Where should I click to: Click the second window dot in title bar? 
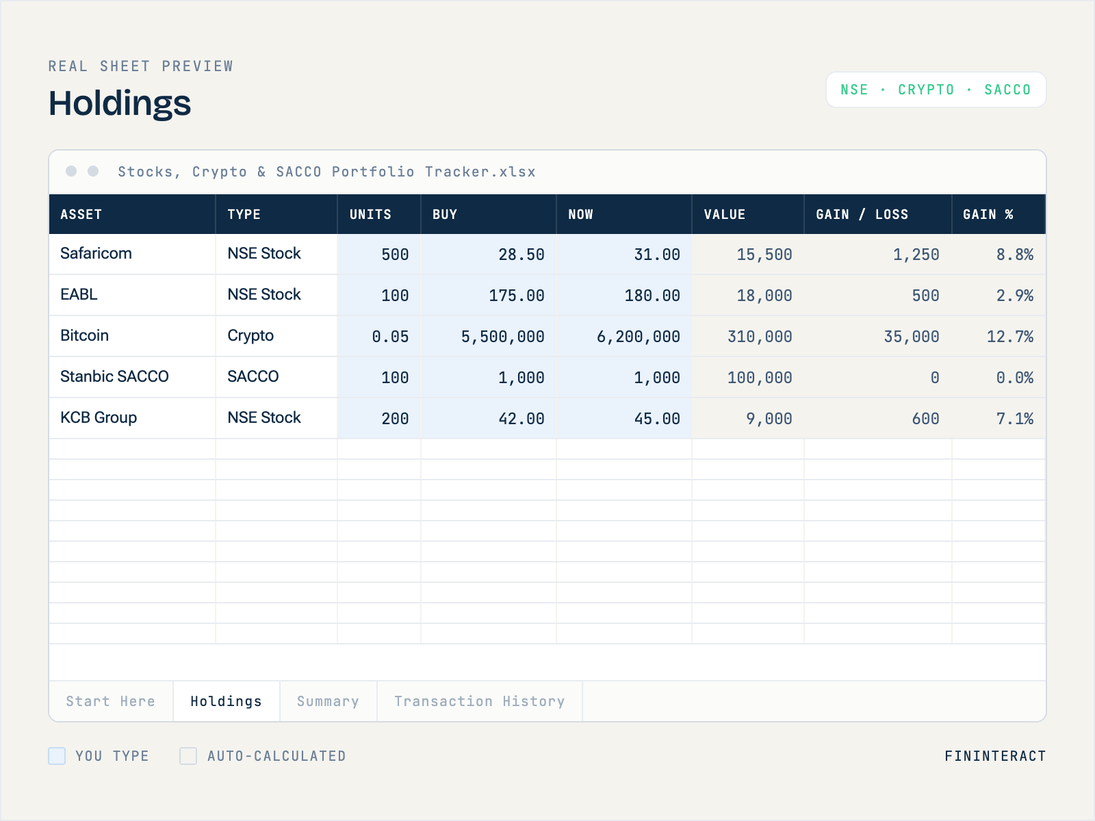pyautogui.click(x=93, y=171)
